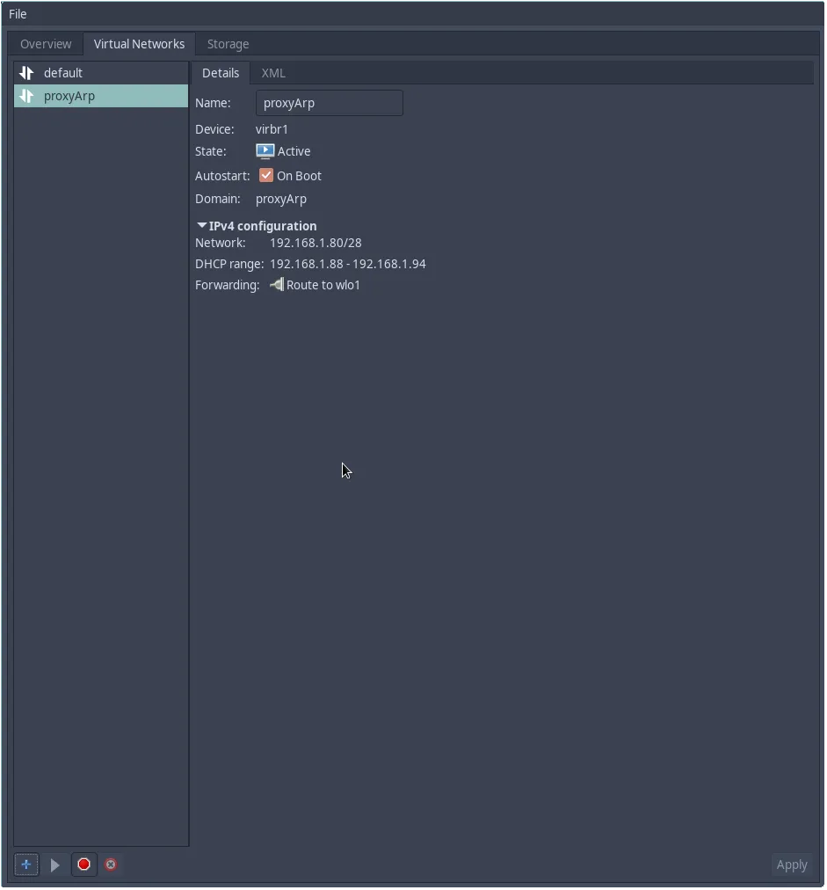827x890 pixels.
Task: Click the Route to wlo1 forwarding icon
Action: [277, 284]
